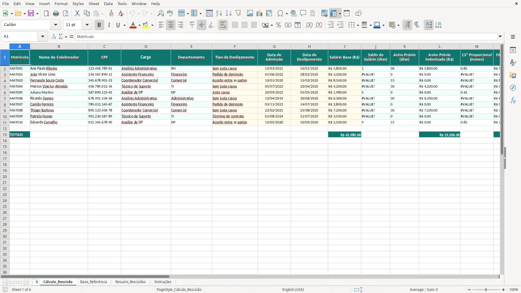Toggle Bold formatting
Image resolution: width=521 pixels, height=293 pixels.
coord(99,25)
